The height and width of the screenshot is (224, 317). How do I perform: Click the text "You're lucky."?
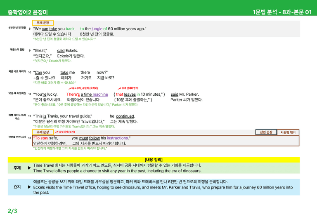(45, 94)
